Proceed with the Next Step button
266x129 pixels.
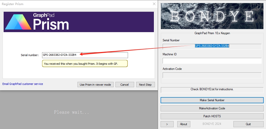(x=145, y=85)
